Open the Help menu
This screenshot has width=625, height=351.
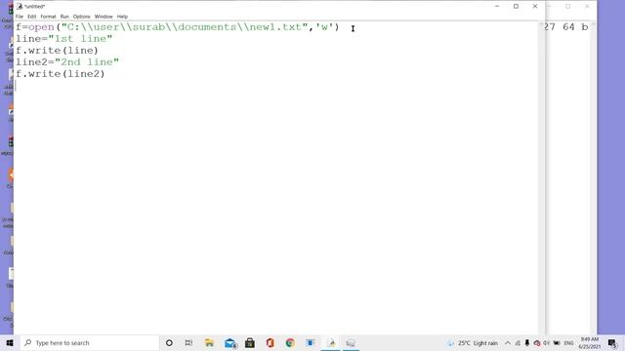[122, 17]
